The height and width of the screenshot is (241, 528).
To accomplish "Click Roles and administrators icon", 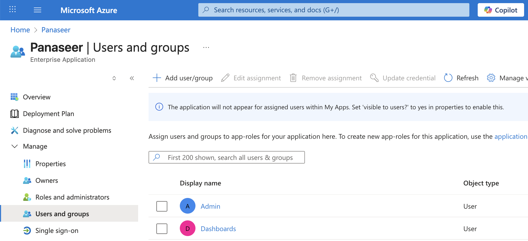I will (x=27, y=197).
